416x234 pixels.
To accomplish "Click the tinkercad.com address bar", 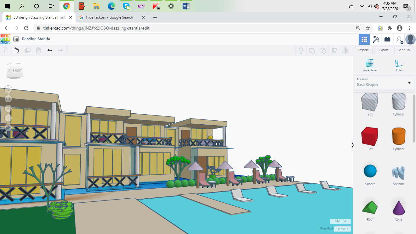I will point(195,28).
